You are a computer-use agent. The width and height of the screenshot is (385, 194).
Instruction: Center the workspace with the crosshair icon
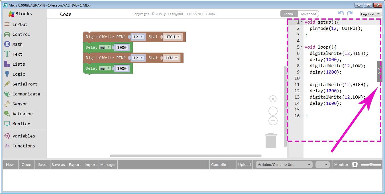[x=273, y=99]
